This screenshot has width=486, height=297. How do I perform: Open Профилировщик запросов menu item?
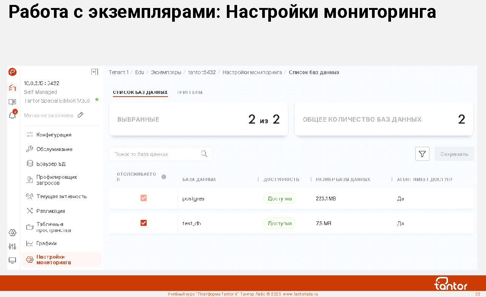57,180
